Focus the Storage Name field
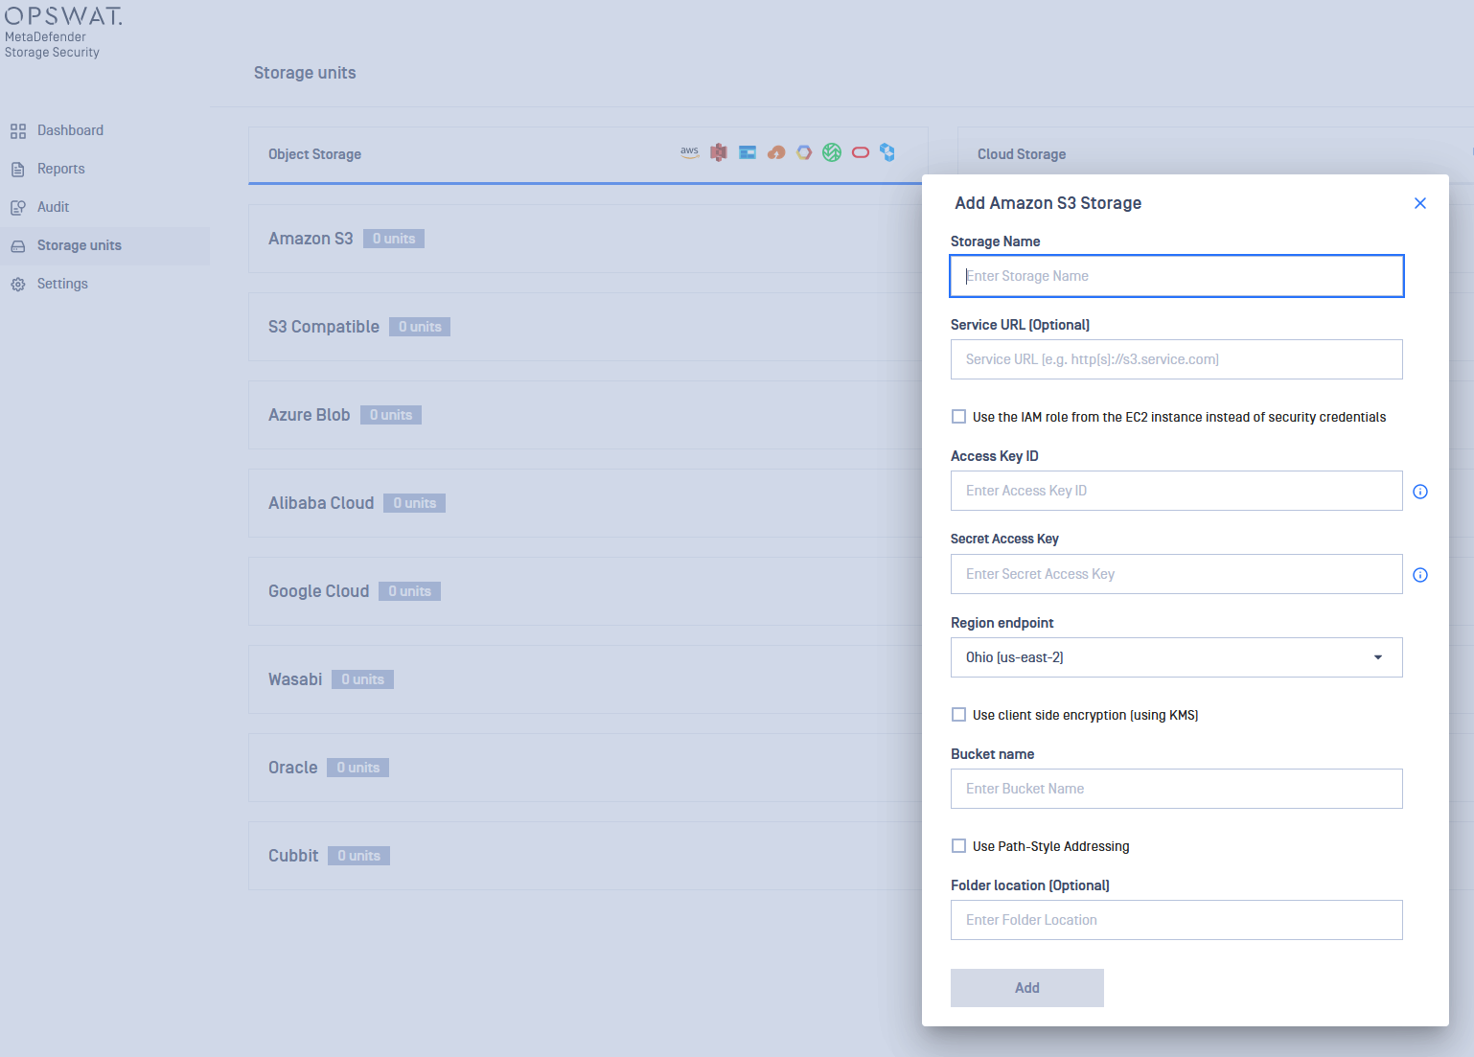The height and width of the screenshot is (1057, 1474). tap(1177, 276)
